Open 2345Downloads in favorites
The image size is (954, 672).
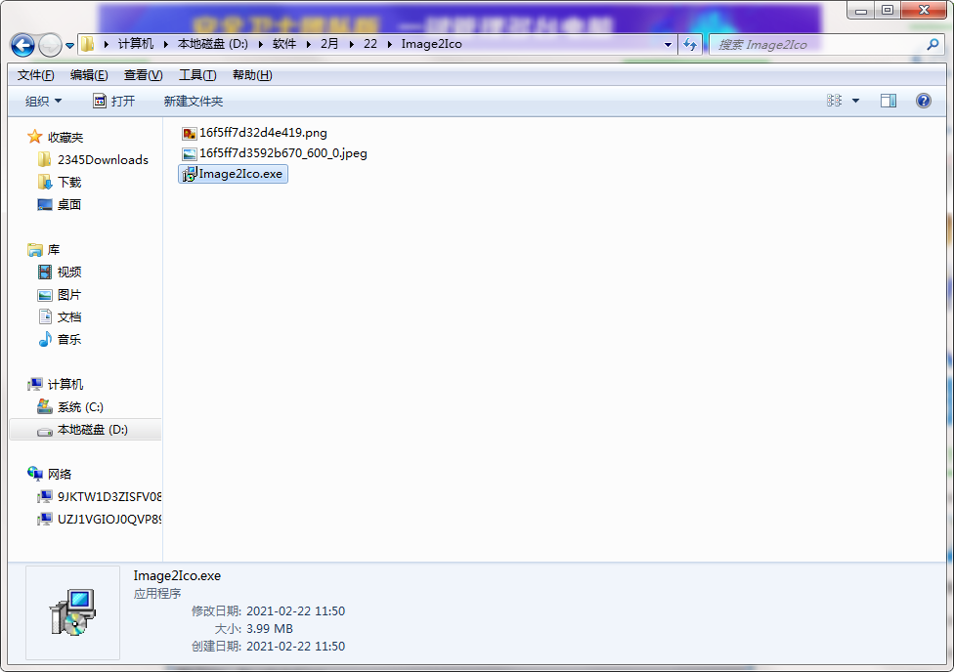103,159
